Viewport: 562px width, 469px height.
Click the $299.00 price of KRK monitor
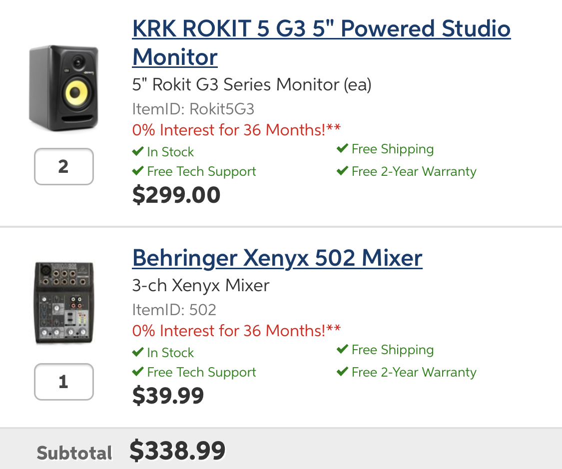click(176, 195)
